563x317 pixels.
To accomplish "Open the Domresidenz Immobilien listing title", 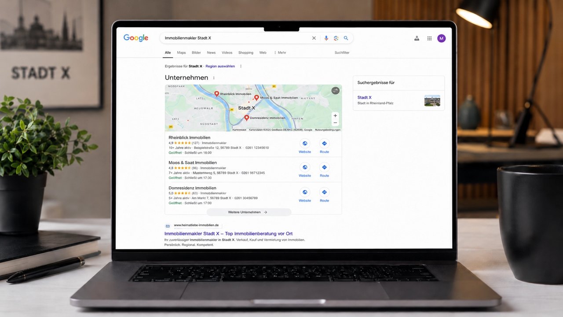I will click(x=192, y=188).
